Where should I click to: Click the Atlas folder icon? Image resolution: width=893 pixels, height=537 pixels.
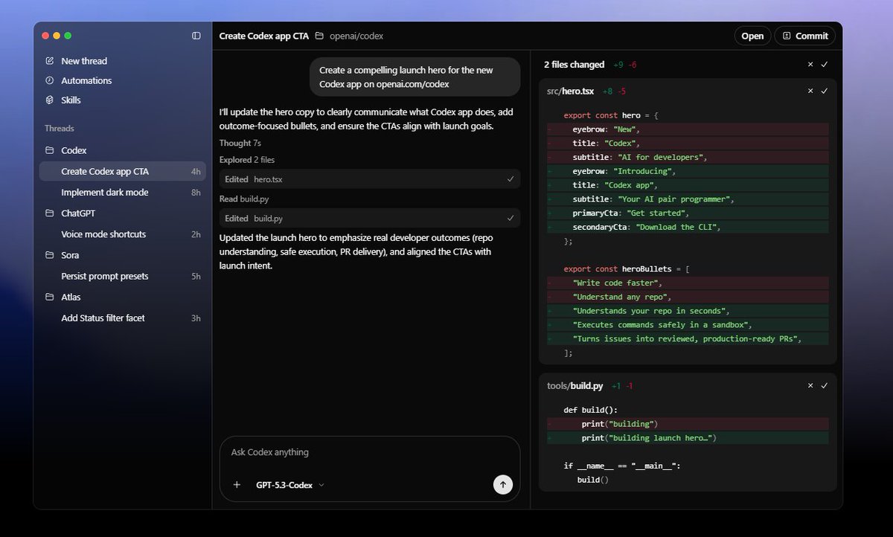pos(50,297)
